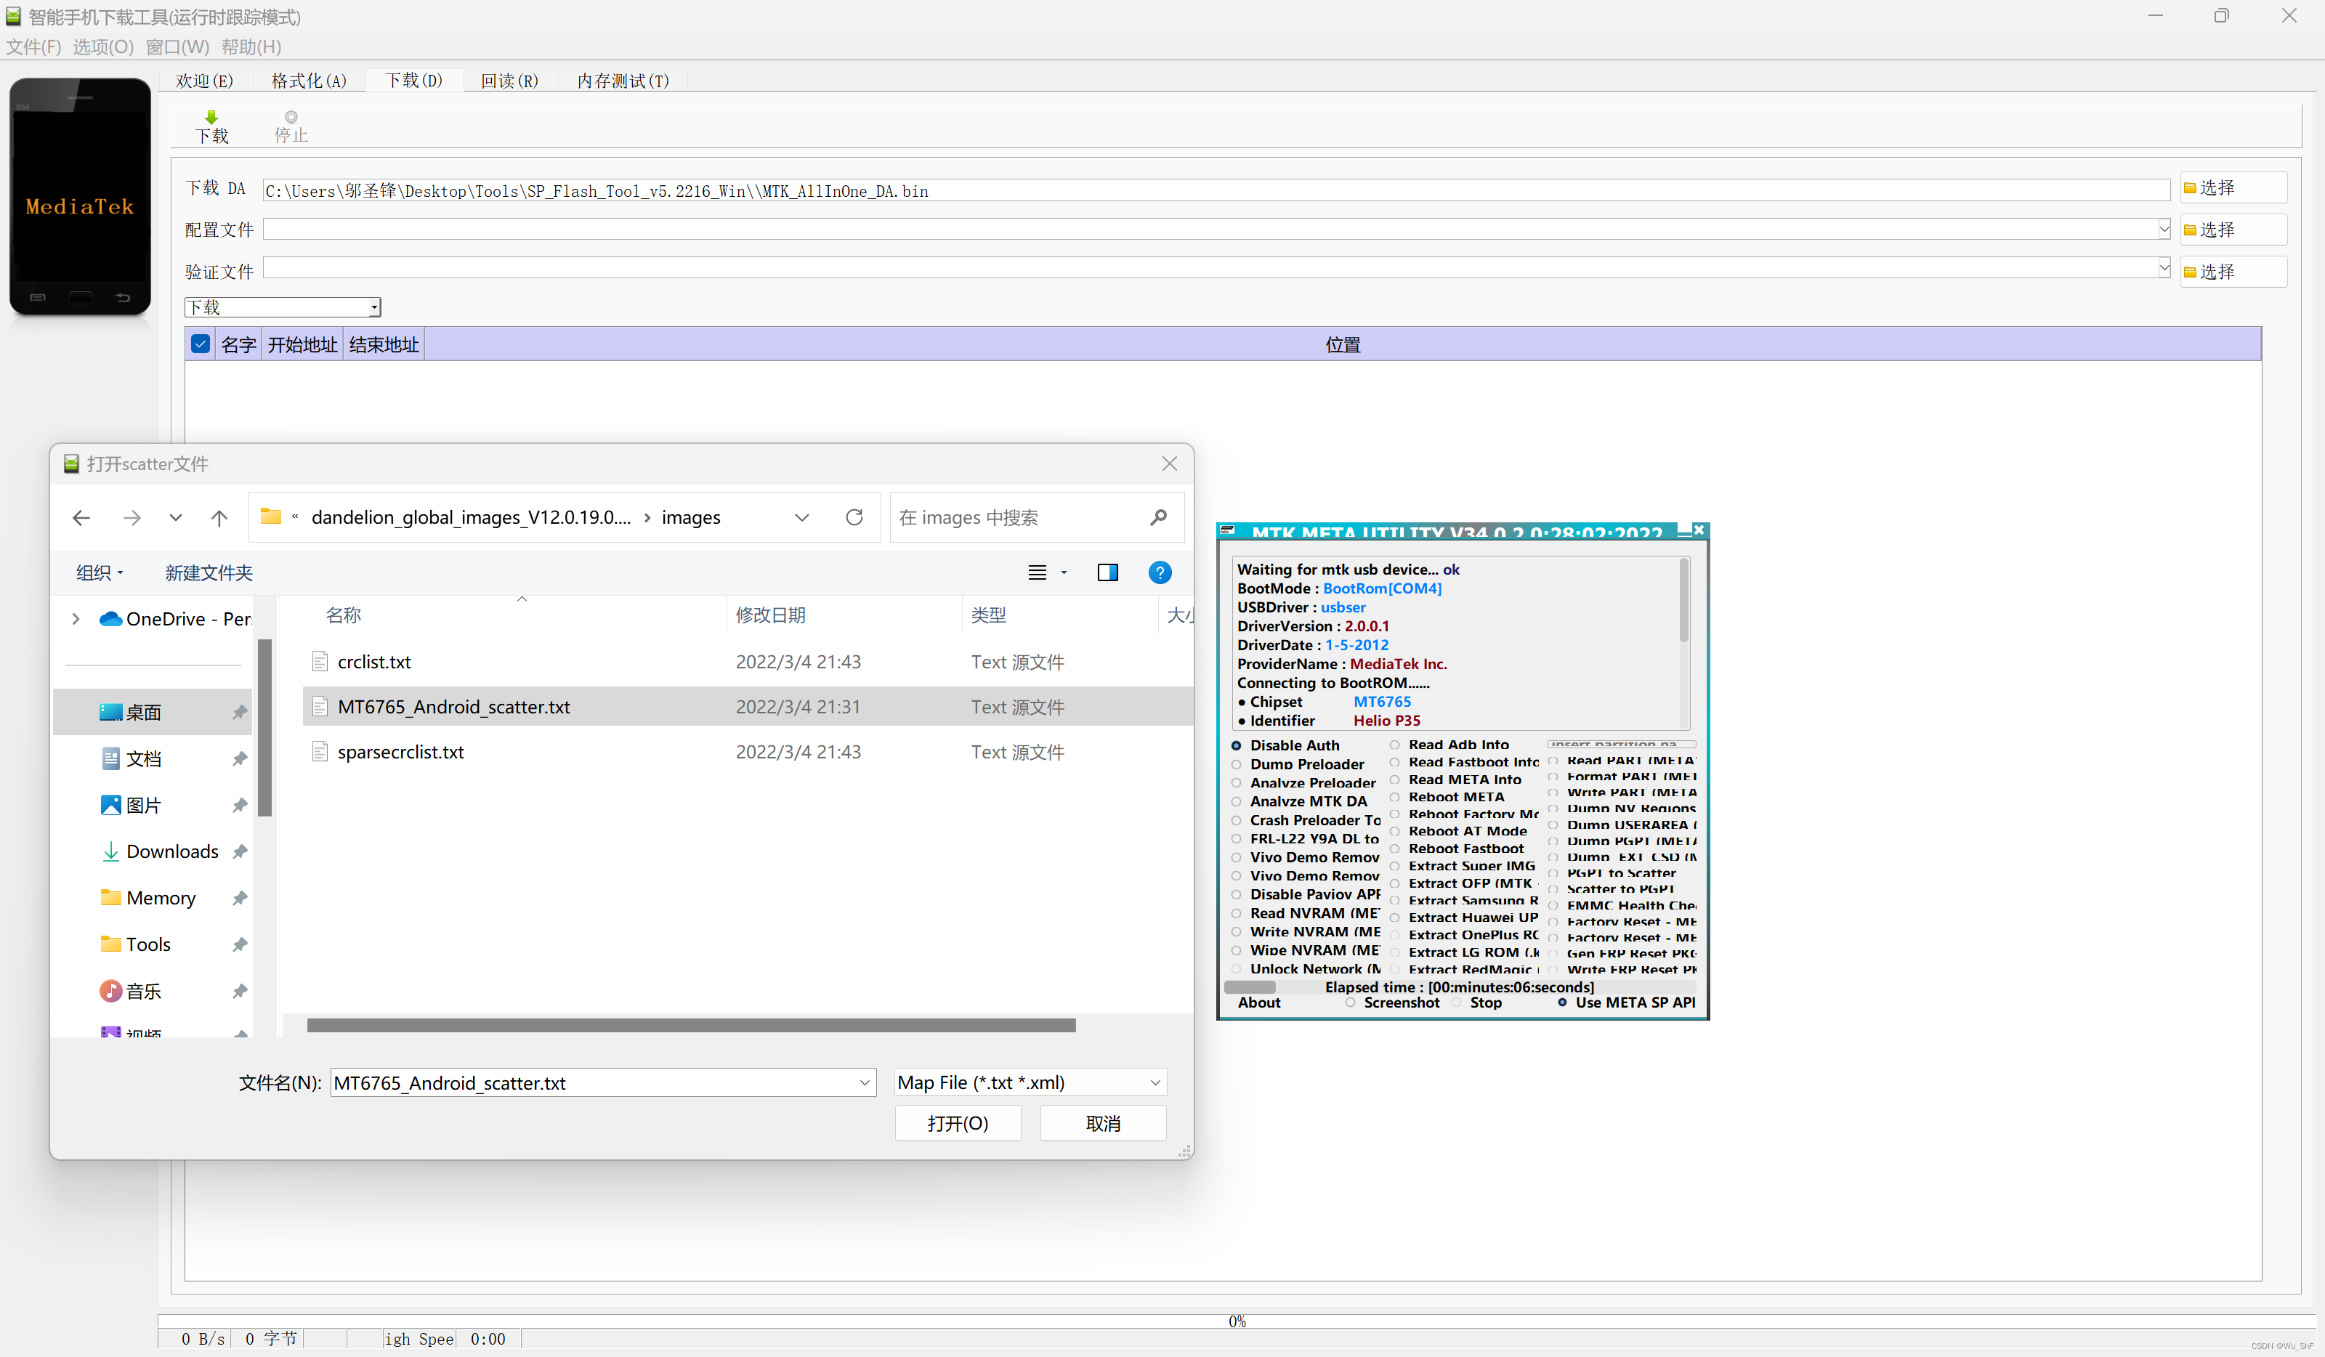Click the search magnifier icon in the dialog
The width and height of the screenshot is (2325, 1357).
(x=1159, y=517)
